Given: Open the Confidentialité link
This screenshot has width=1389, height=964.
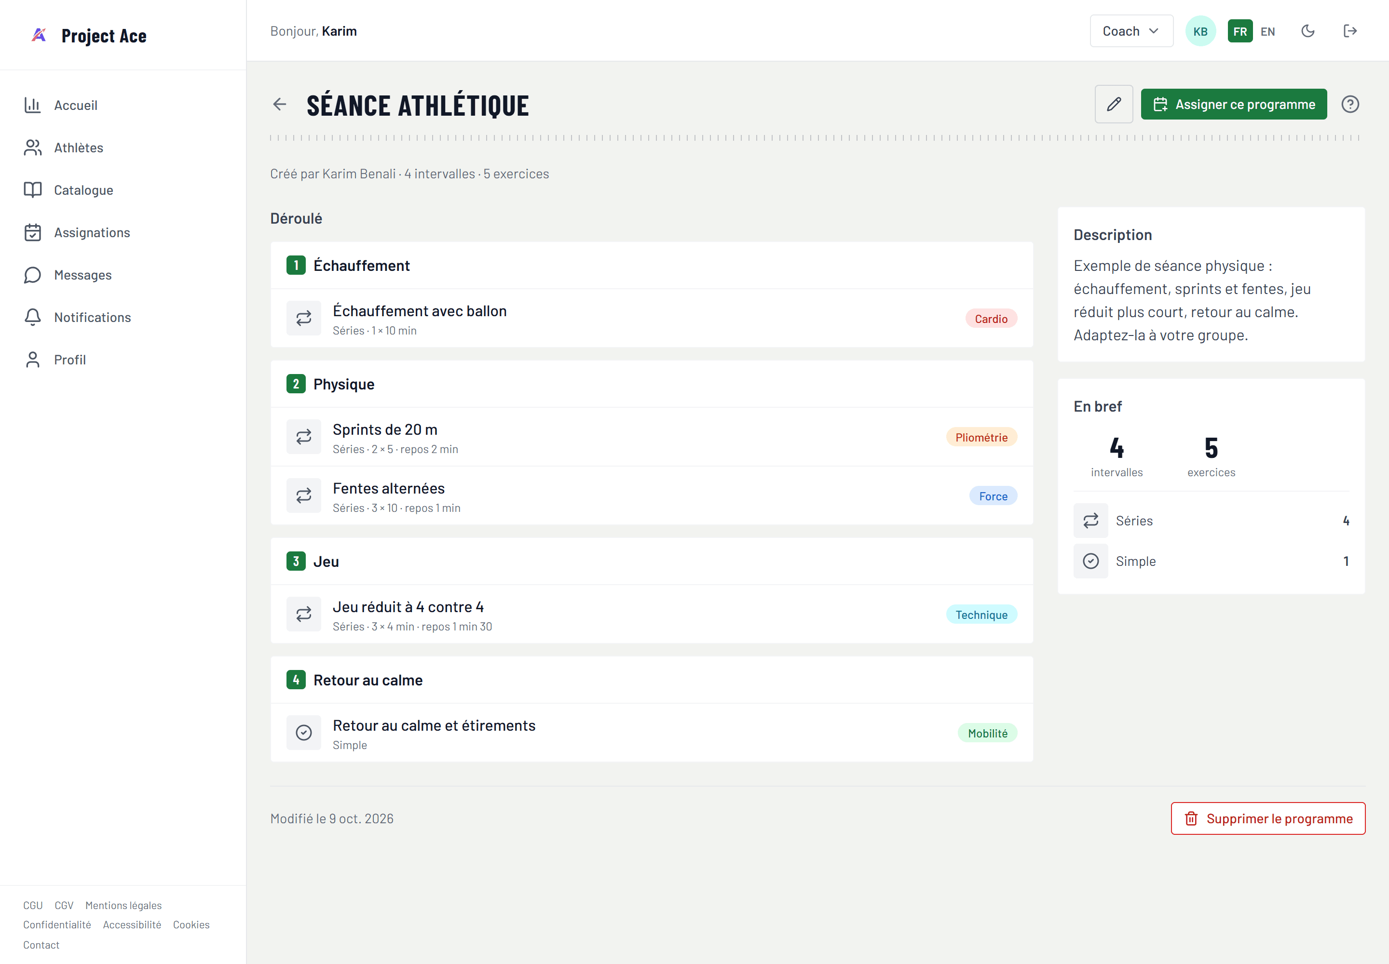Looking at the screenshot, I should (x=57, y=925).
